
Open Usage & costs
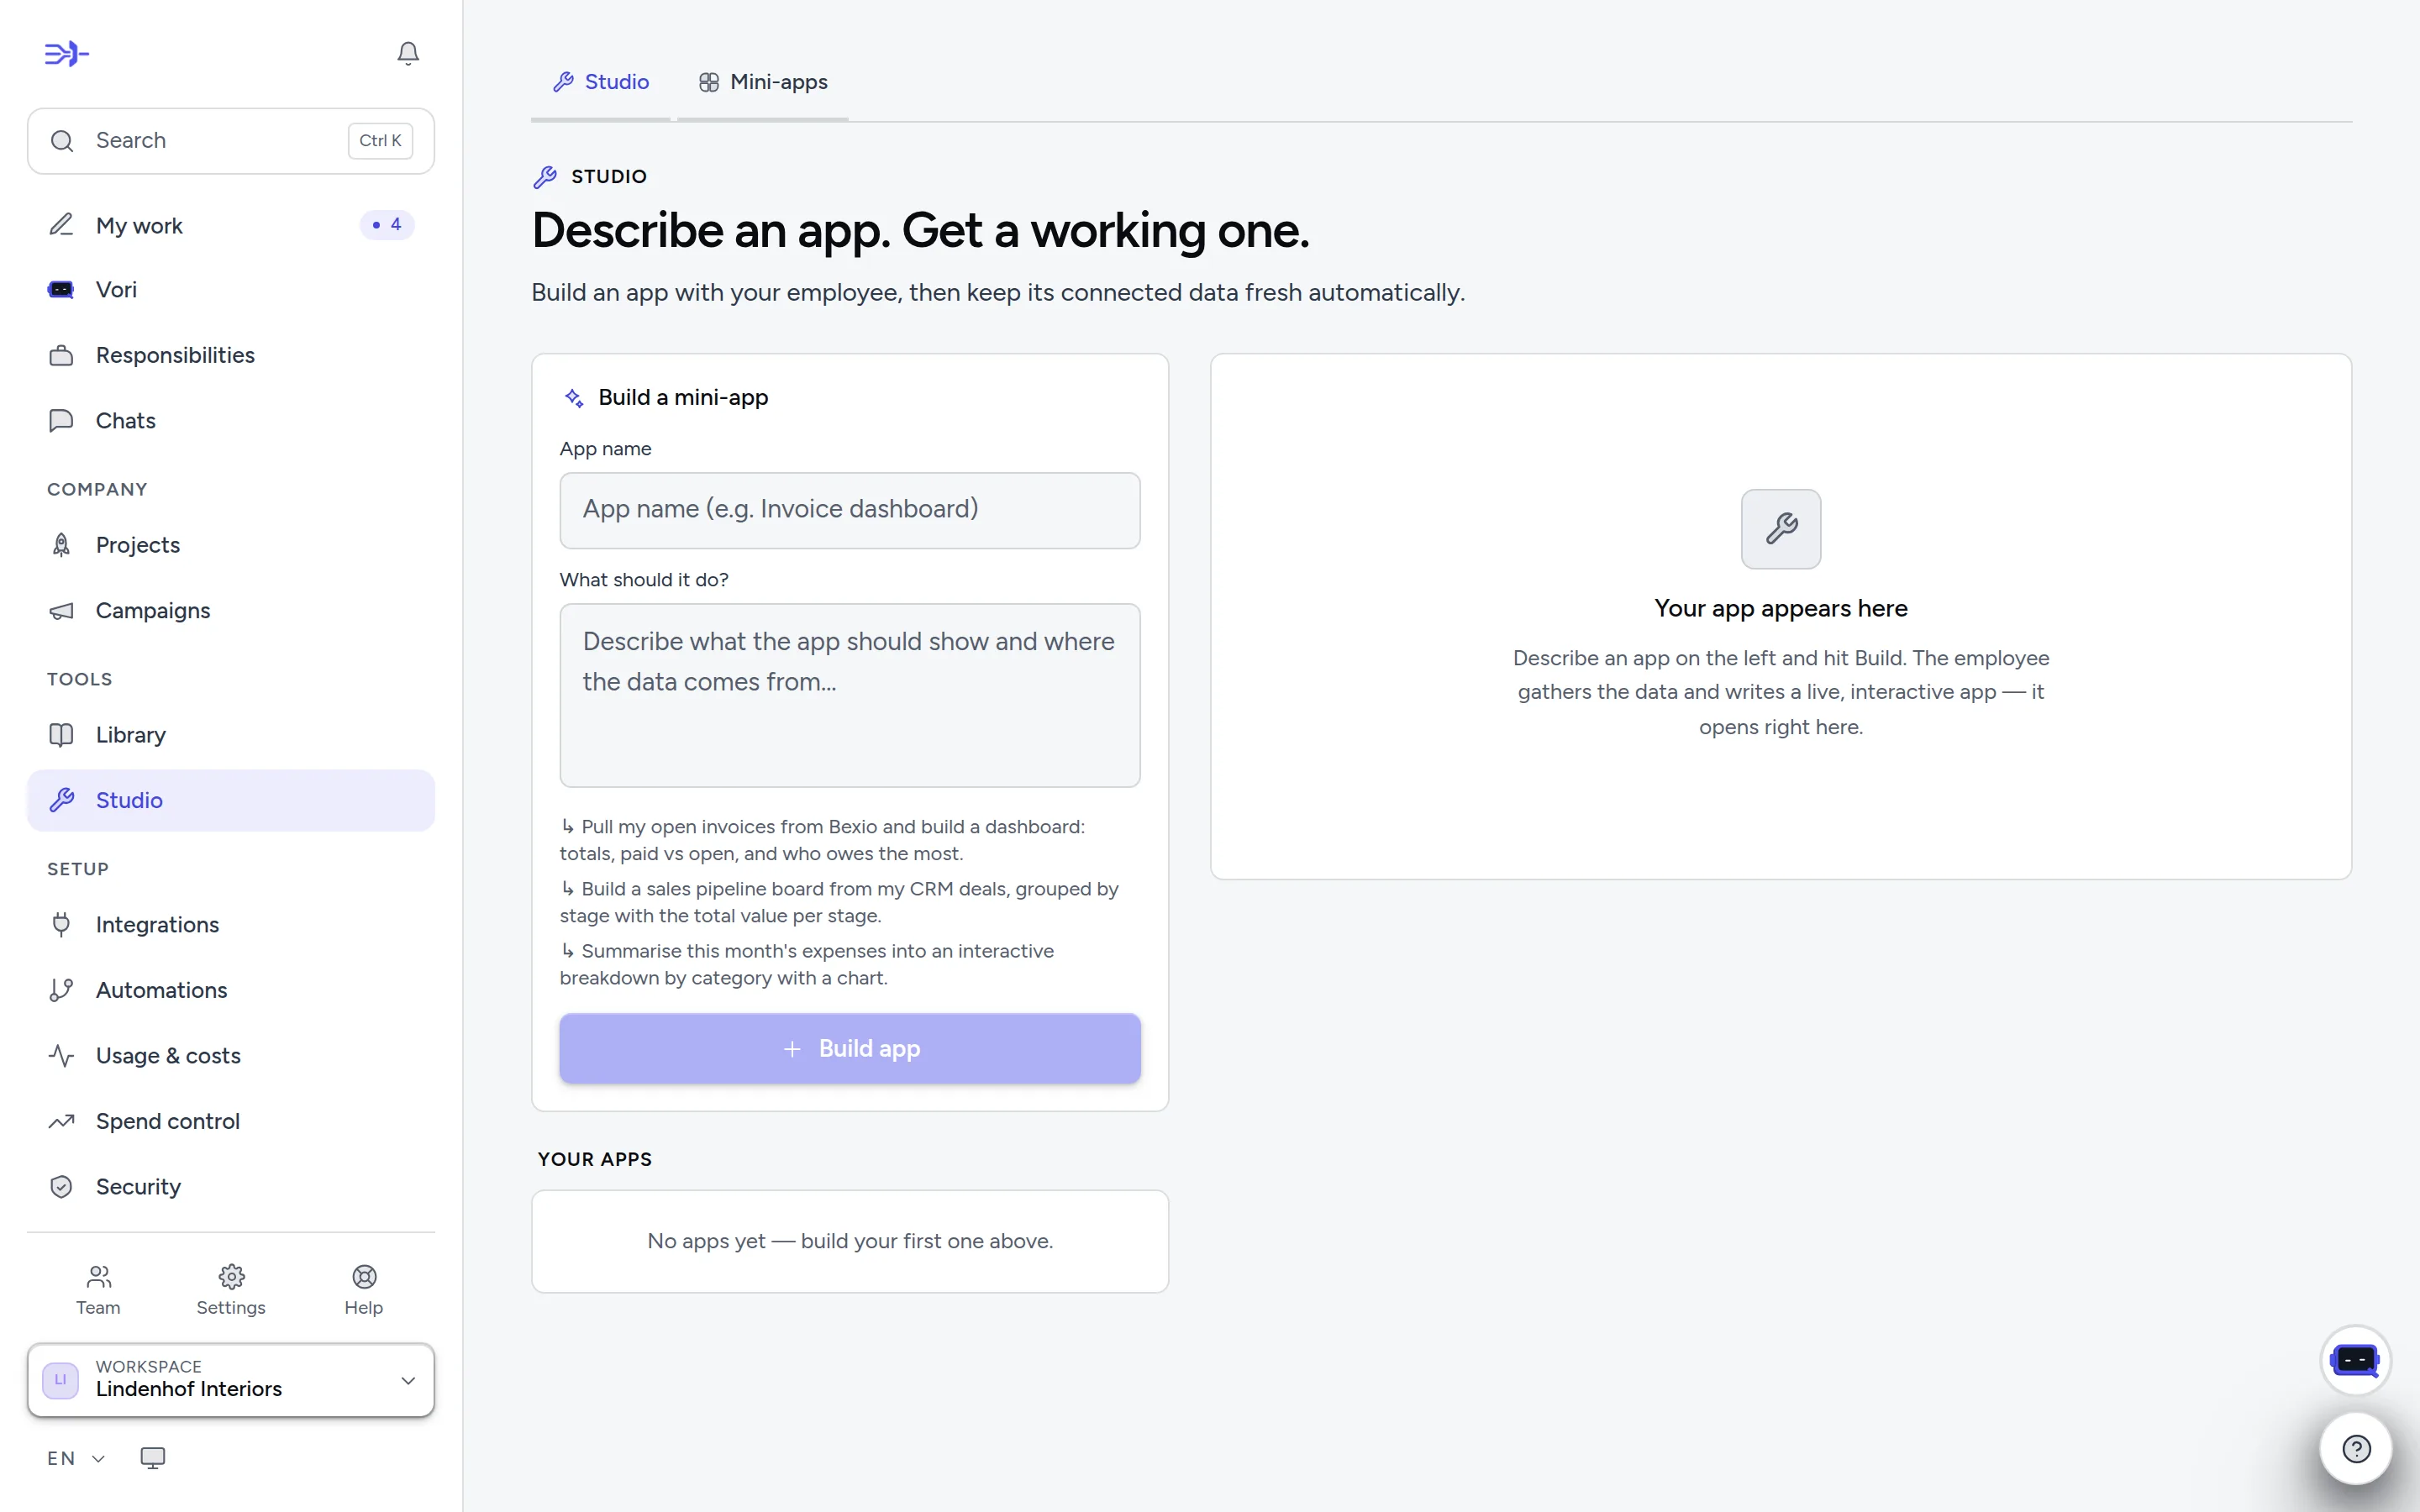point(231,1056)
